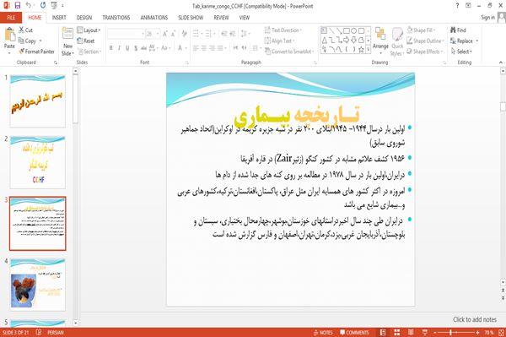Open the font size dropdown

pyautogui.click(x=158, y=34)
